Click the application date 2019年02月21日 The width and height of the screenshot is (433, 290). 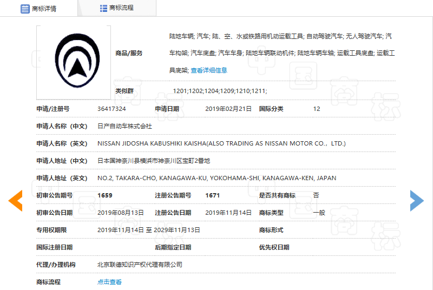click(228, 109)
